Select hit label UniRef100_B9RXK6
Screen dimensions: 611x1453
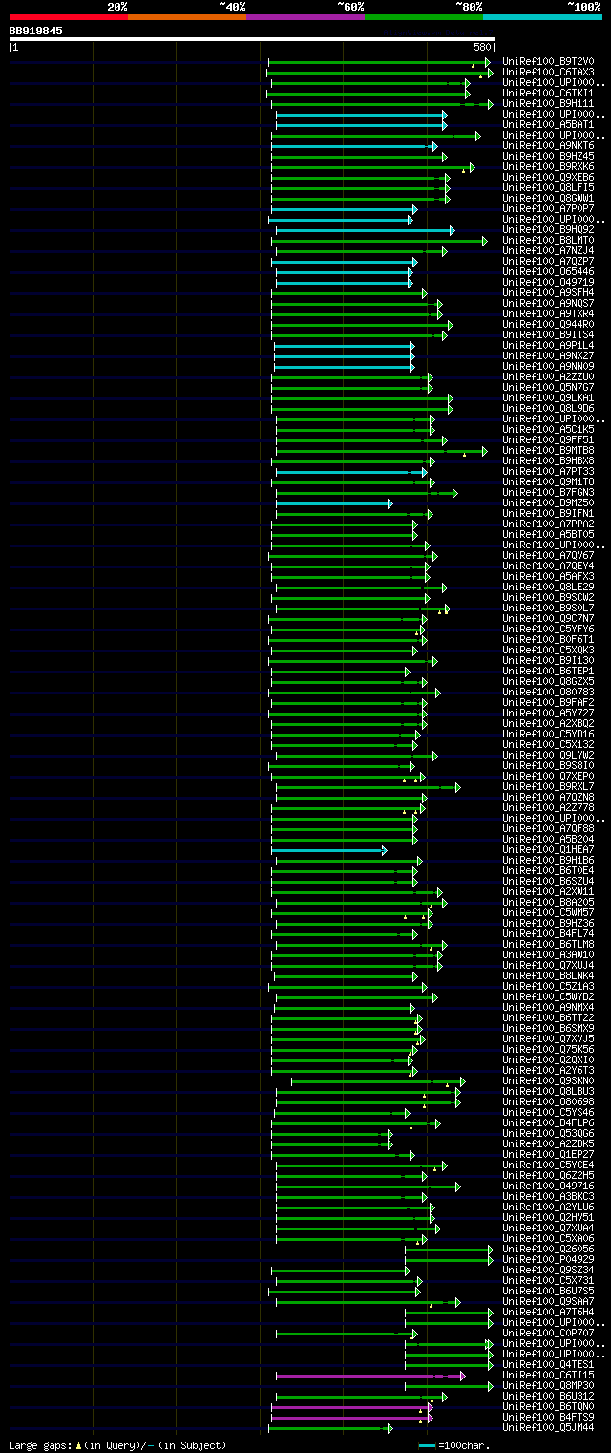[548, 166]
